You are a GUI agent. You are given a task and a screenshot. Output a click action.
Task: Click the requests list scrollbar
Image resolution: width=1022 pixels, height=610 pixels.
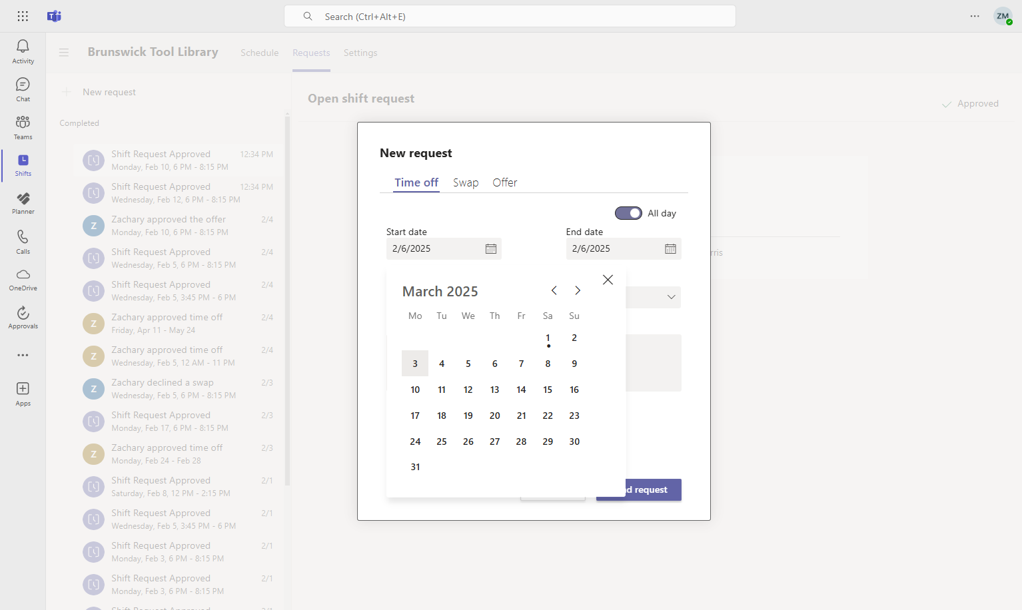pos(288,300)
